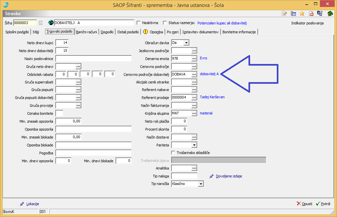The image size is (337, 217).
Task: Open lookup for Denarna enota
Action: point(194,59)
